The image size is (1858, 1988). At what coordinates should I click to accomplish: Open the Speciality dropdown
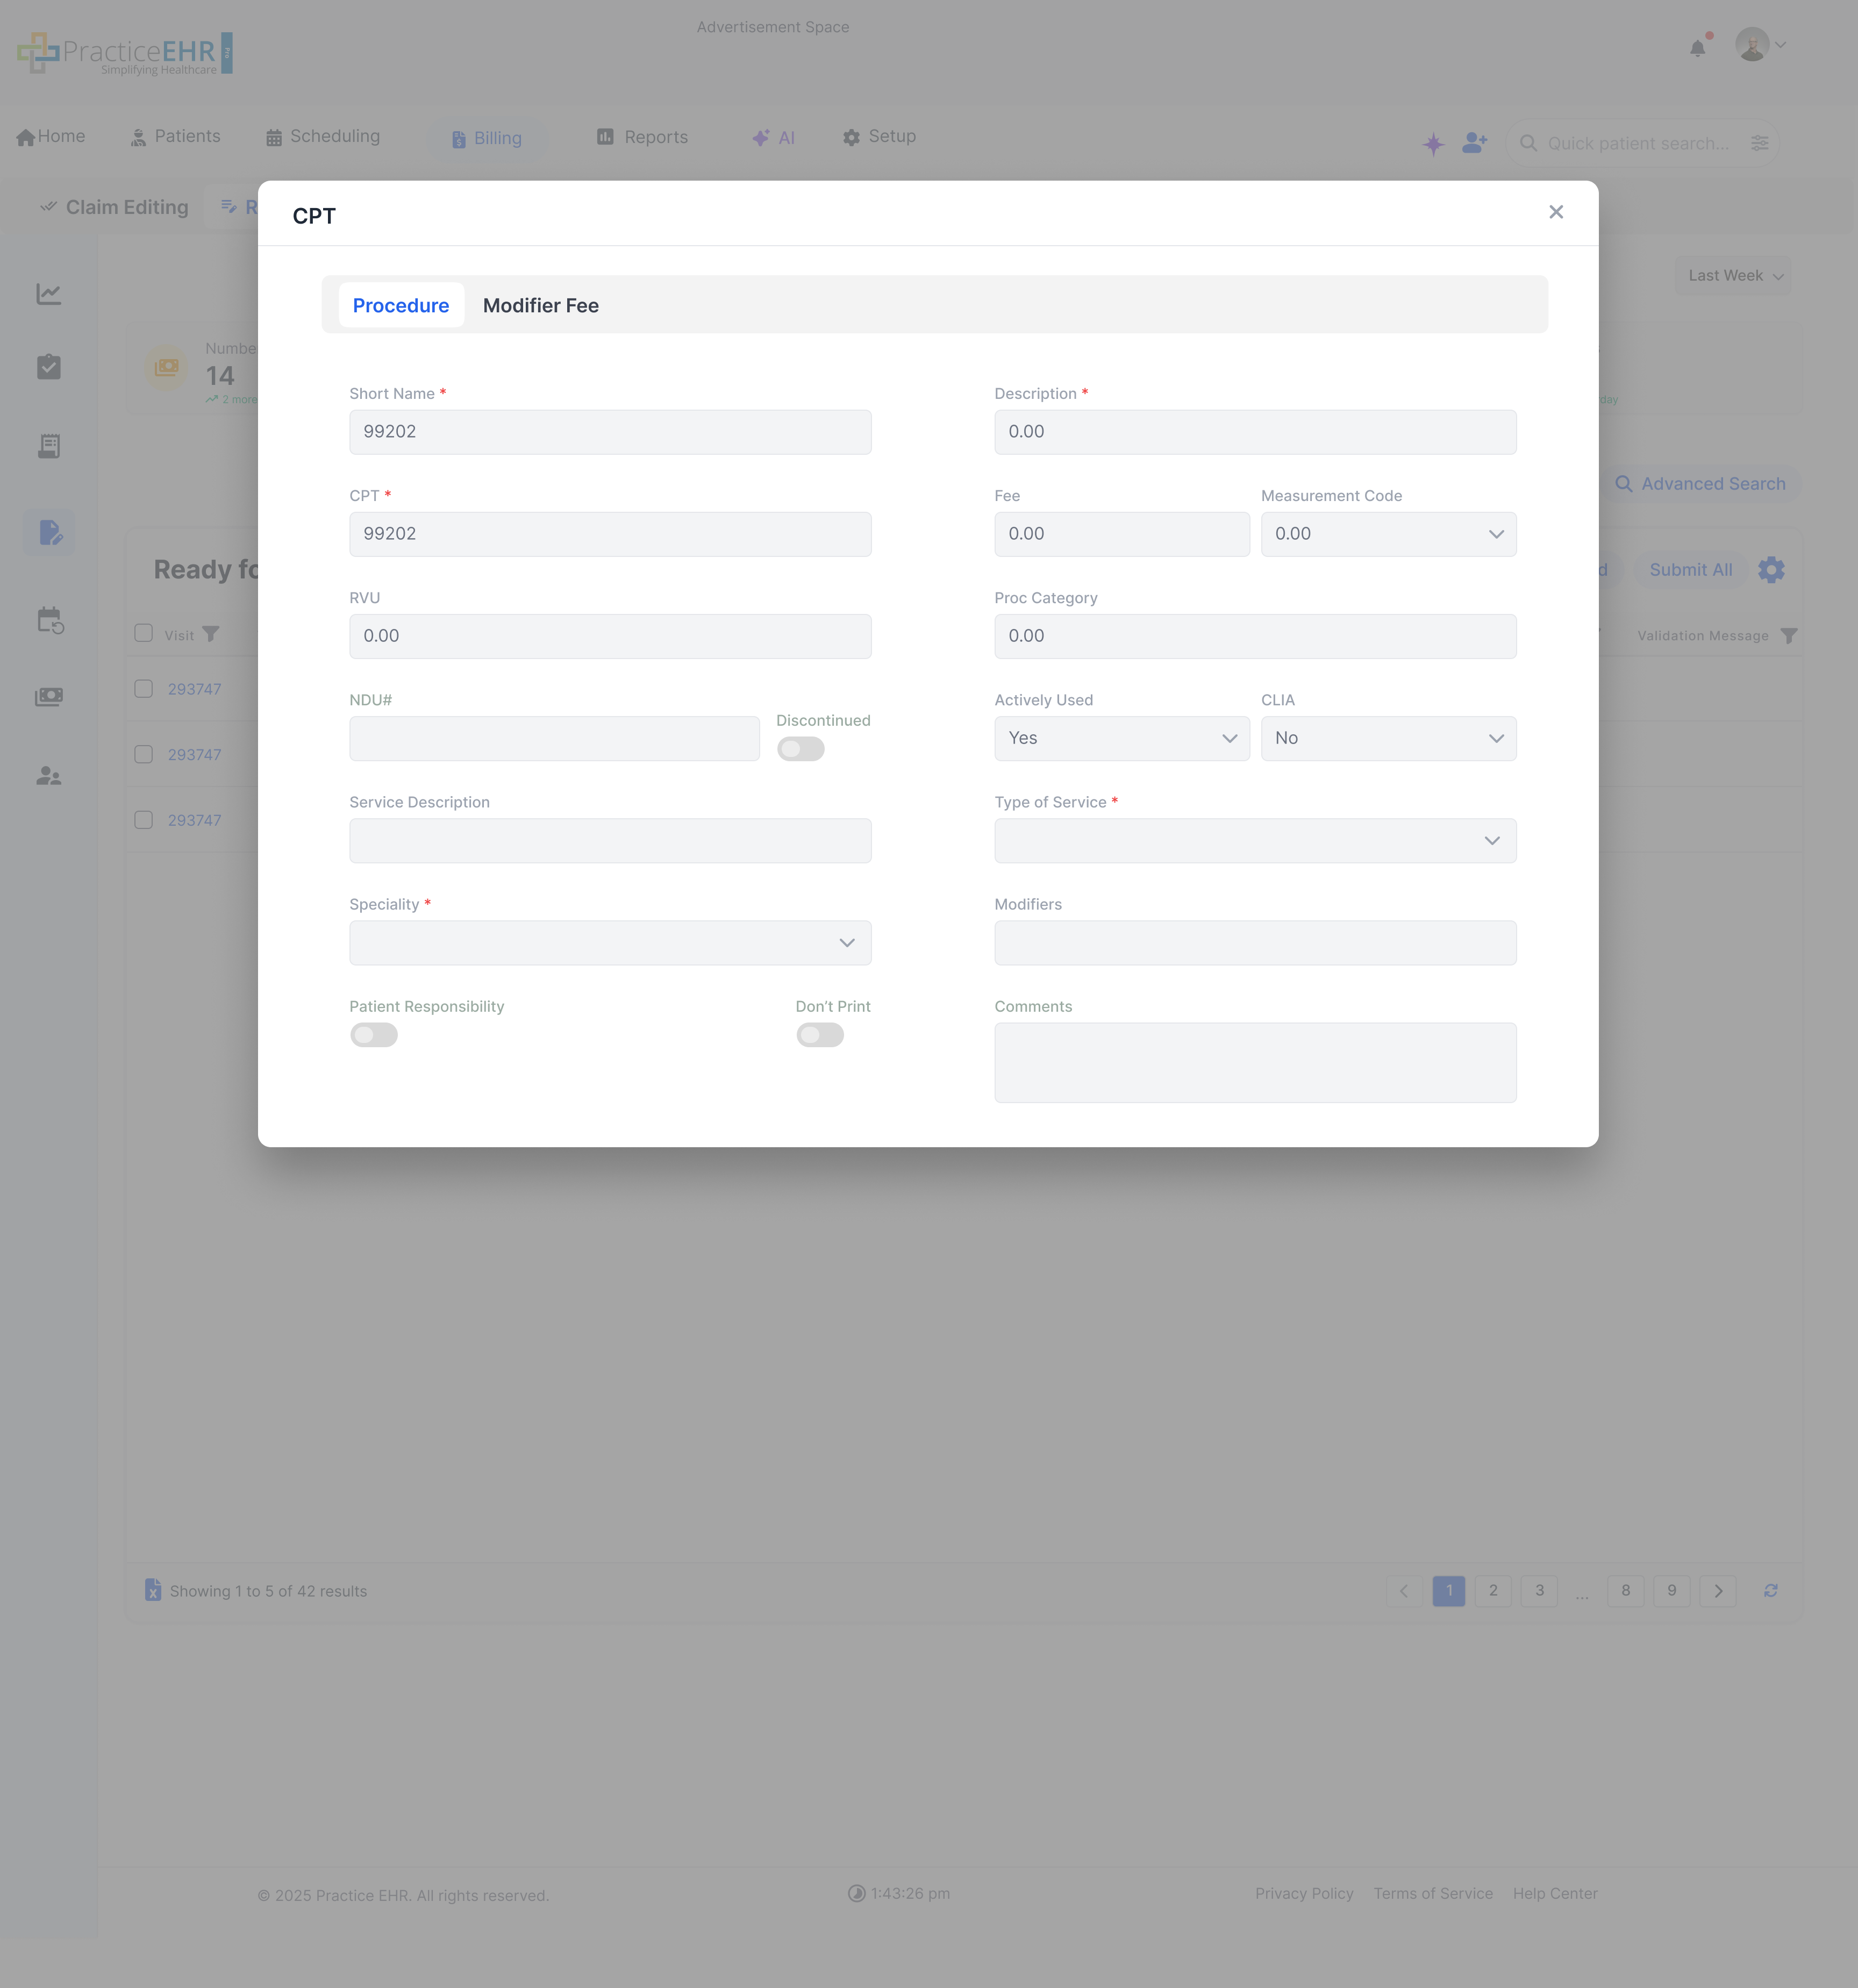[x=610, y=943]
